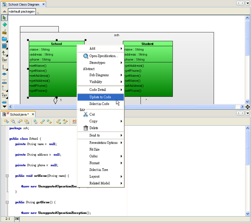Click the small magnifier beside default package
Image resolution: width=251 pixels, height=223 pixels.
pos(38,13)
